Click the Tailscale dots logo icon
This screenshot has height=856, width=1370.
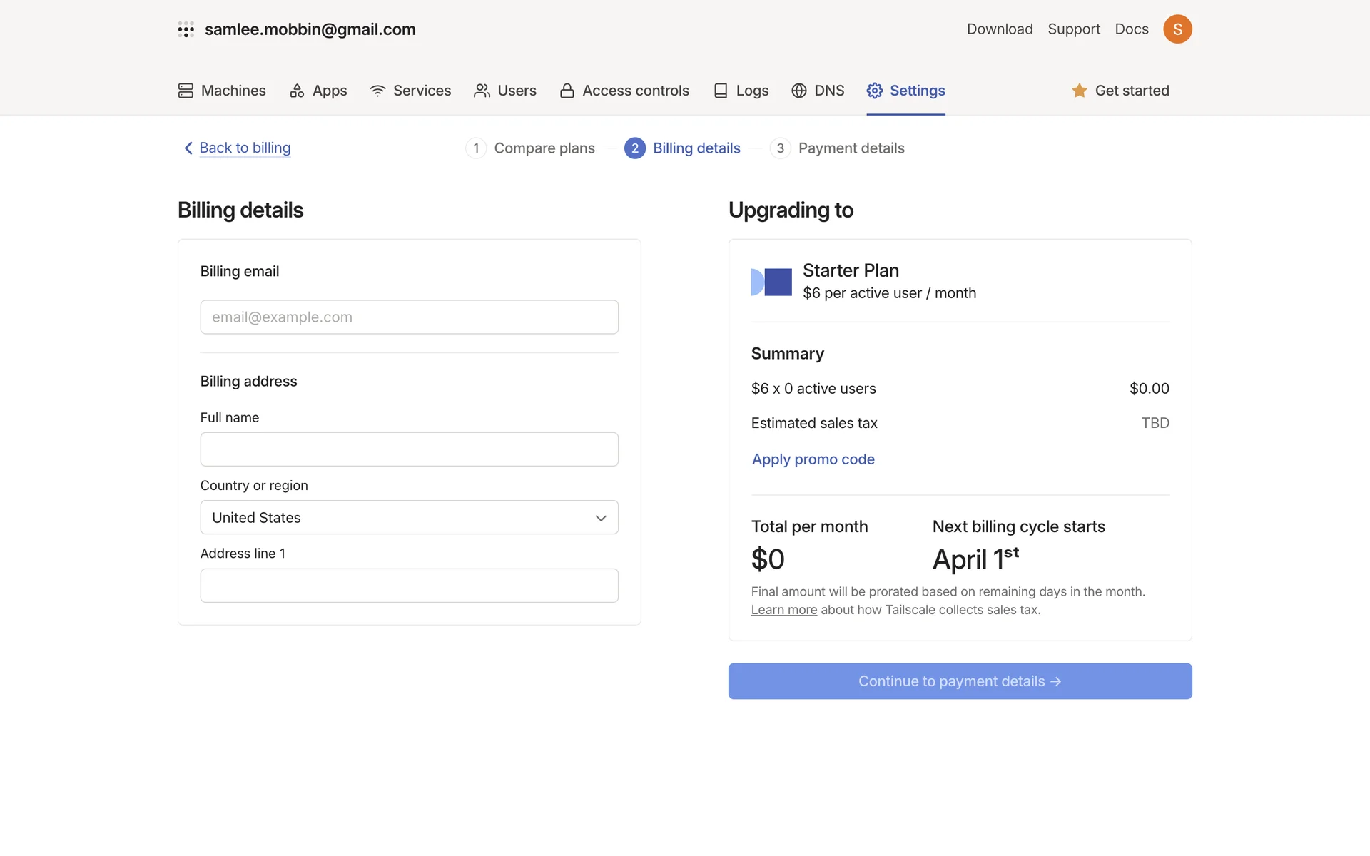pos(186,29)
